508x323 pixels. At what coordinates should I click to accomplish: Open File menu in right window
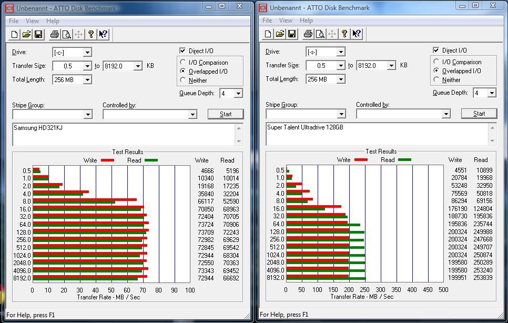point(267,21)
